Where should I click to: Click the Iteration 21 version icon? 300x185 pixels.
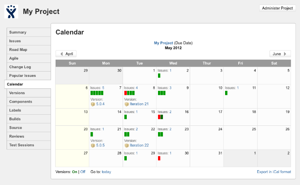click(127, 104)
